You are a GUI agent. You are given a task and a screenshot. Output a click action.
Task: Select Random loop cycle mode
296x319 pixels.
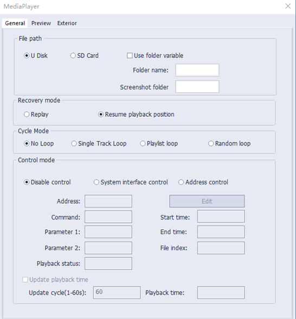(229, 143)
